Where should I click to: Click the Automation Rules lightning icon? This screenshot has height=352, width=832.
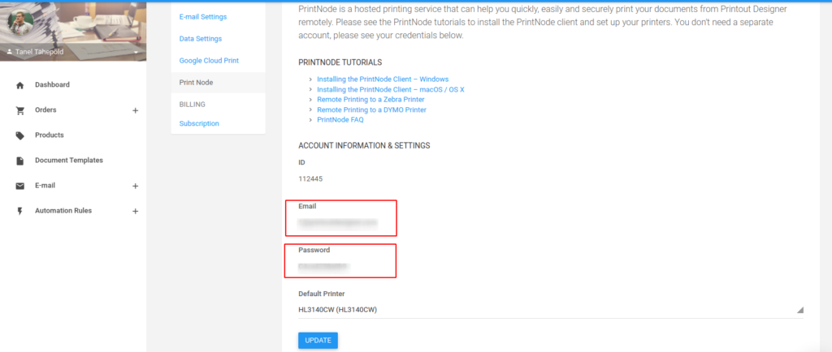20,211
